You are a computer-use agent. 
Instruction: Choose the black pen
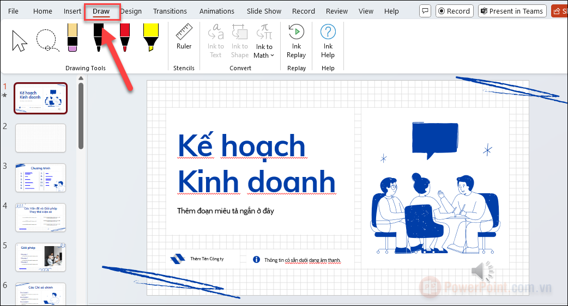[x=99, y=38]
